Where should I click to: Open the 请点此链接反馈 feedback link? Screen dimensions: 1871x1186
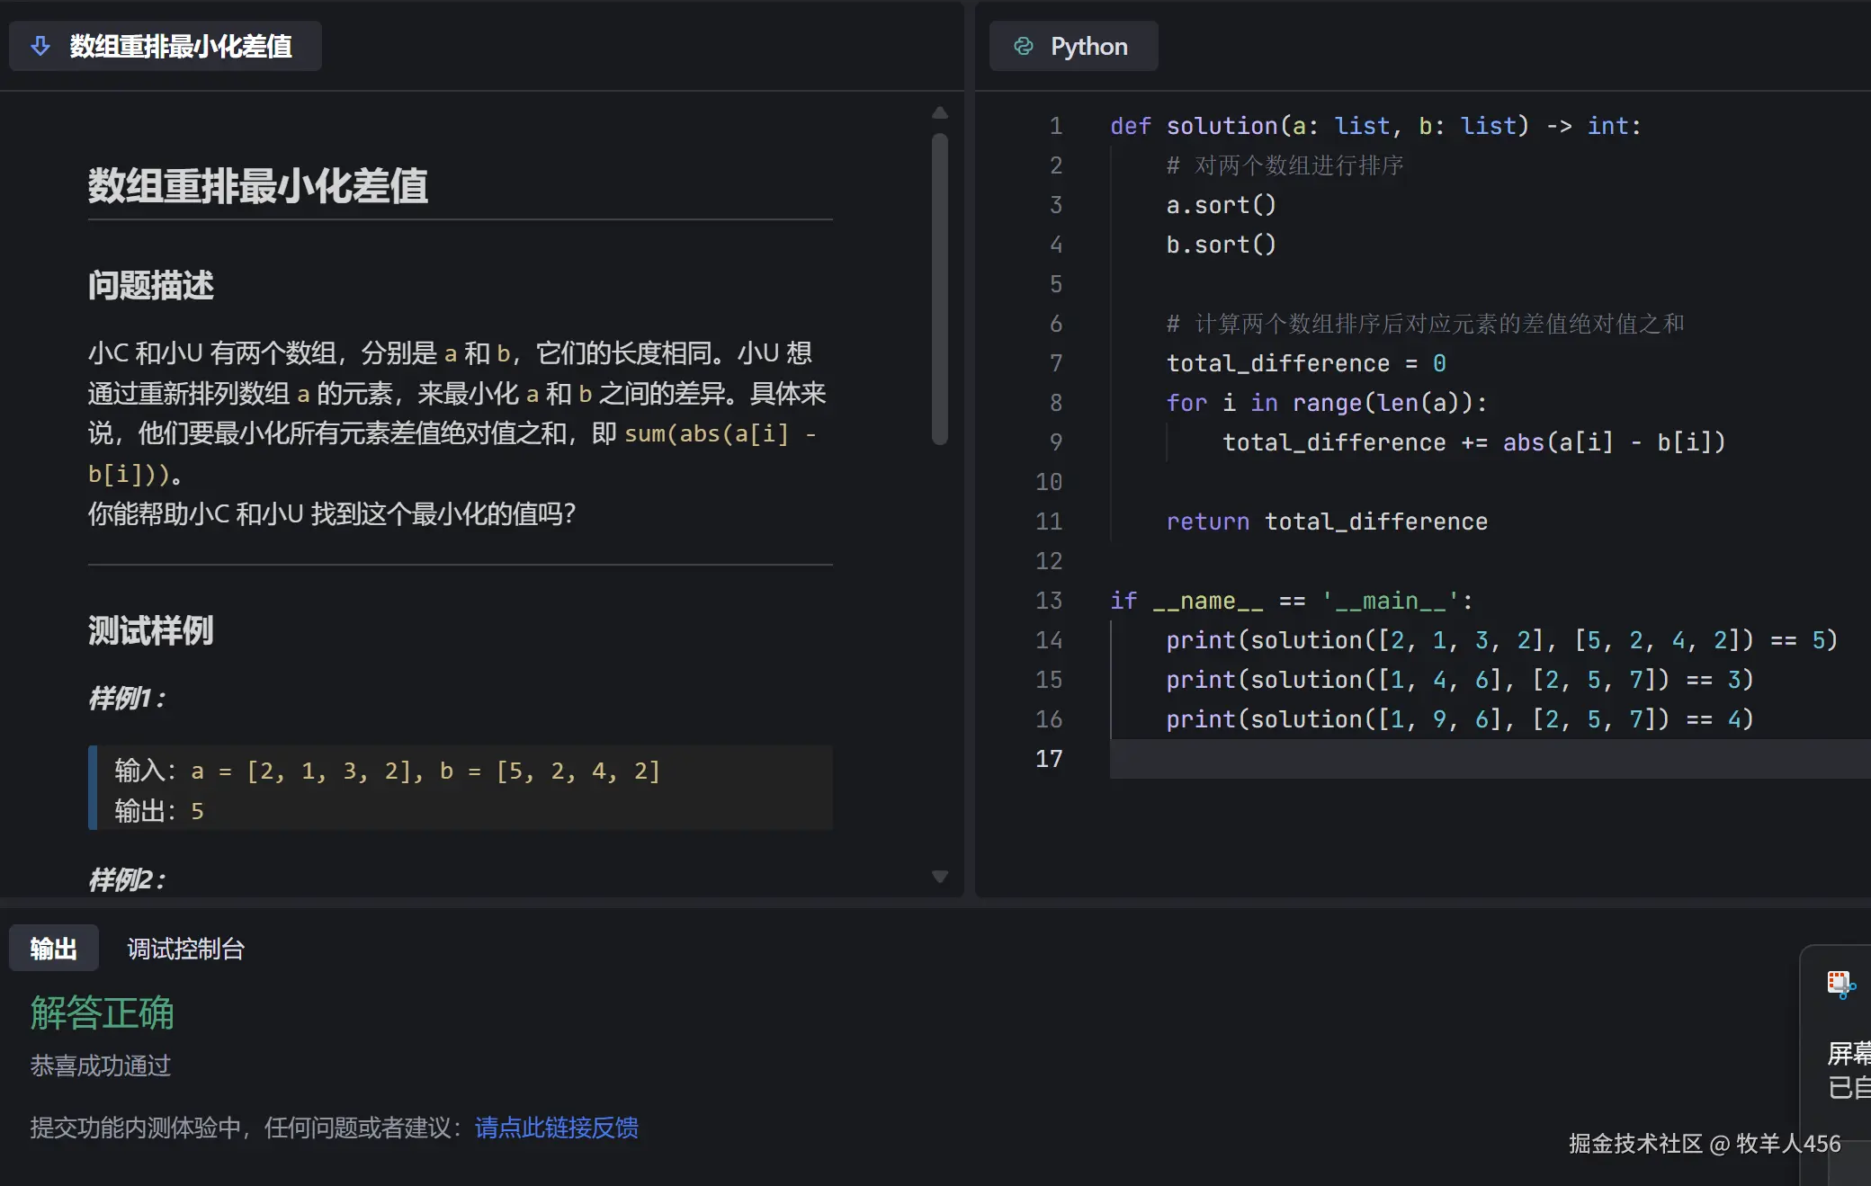click(556, 1128)
